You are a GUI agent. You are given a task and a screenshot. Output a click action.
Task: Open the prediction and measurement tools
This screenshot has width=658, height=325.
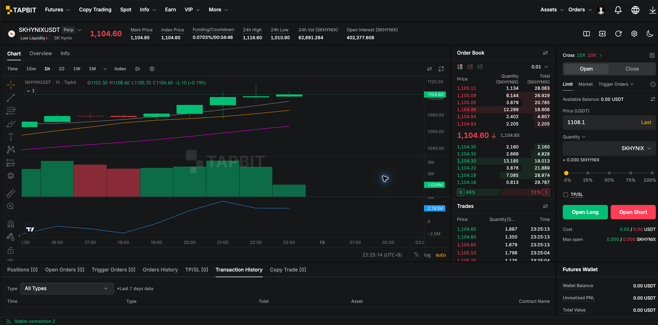[x=11, y=163]
